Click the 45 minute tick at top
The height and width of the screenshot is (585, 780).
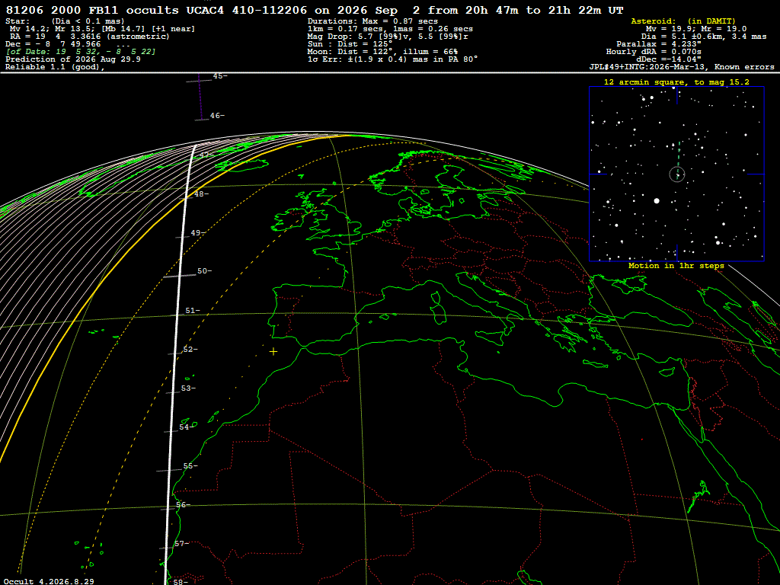tap(199, 80)
